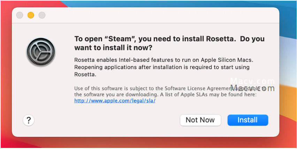This screenshot has height=149, width=297.
Task: Click the "Rosetta enables Intel-based features" description
Action: click(164, 67)
